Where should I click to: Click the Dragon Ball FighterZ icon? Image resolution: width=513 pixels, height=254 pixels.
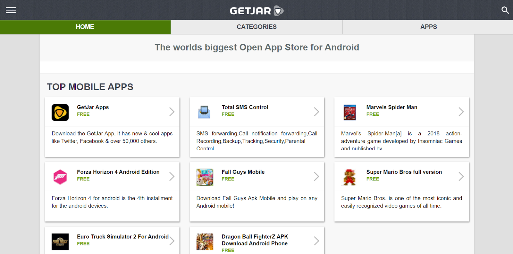coord(205,242)
